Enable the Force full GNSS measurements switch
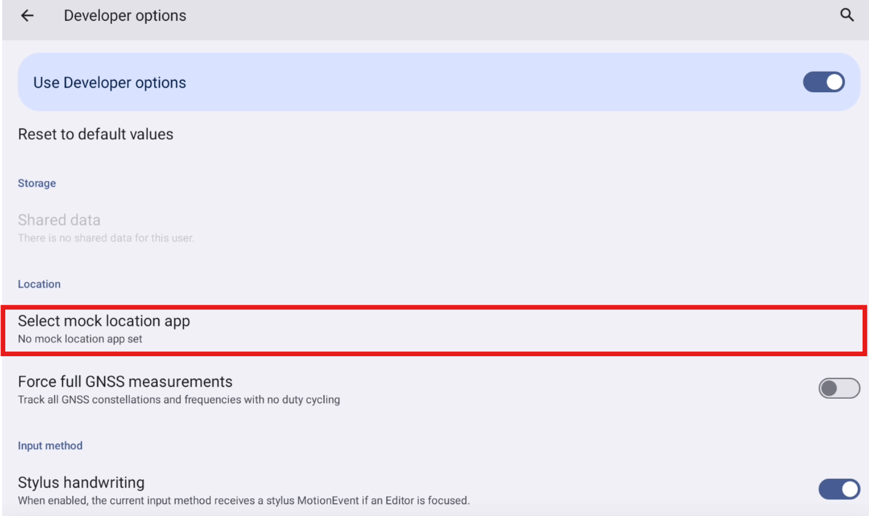 839,389
